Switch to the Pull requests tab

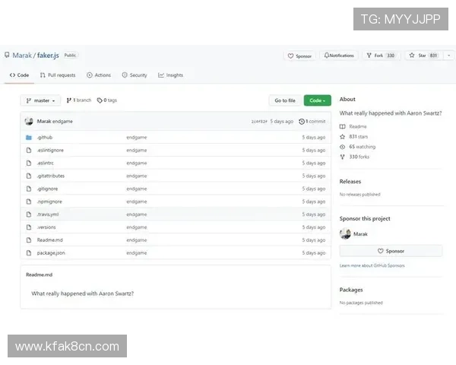tap(58, 75)
